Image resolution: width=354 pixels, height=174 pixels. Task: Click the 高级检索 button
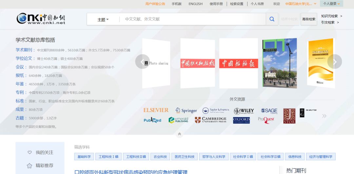[309, 19]
